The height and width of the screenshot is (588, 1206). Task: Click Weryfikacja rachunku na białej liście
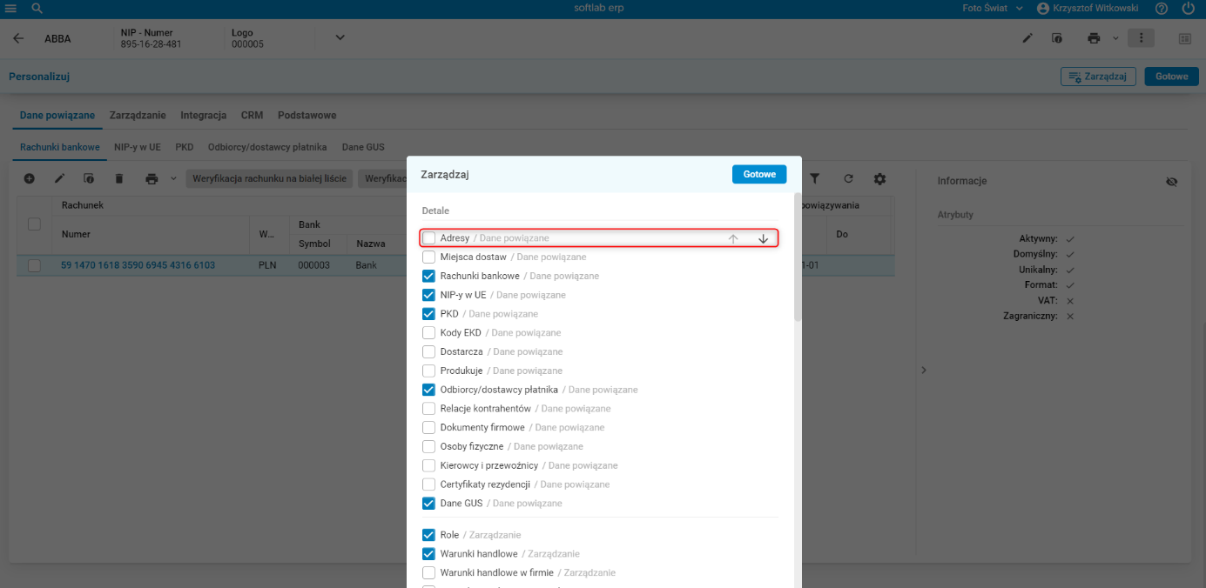point(269,178)
